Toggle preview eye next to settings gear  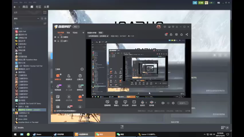[168, 103]
